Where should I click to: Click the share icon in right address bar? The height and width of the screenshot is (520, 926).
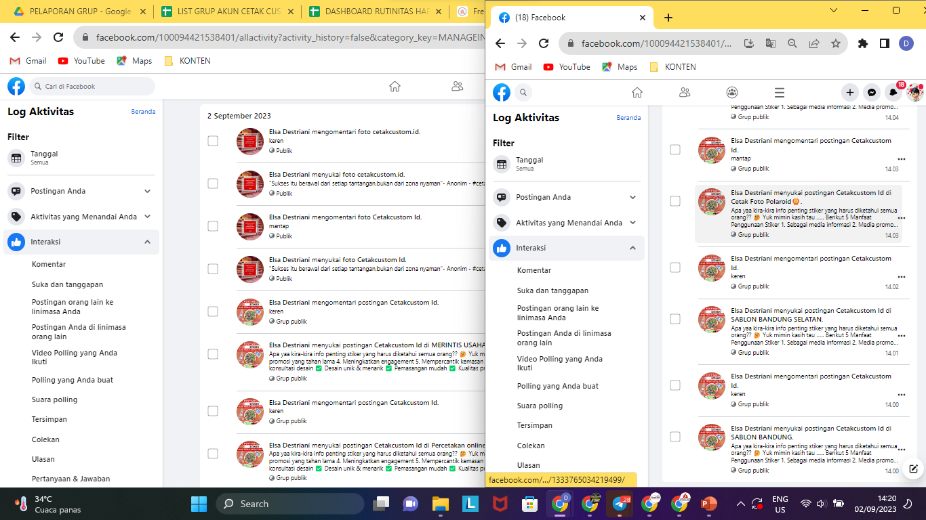[x=814, y=43]
